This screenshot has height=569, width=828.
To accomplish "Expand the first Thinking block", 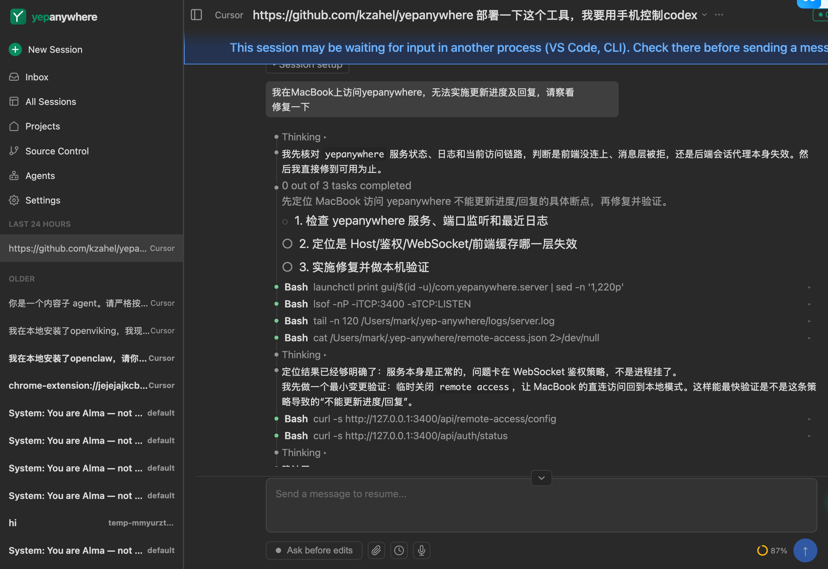I will coord(304,137).
